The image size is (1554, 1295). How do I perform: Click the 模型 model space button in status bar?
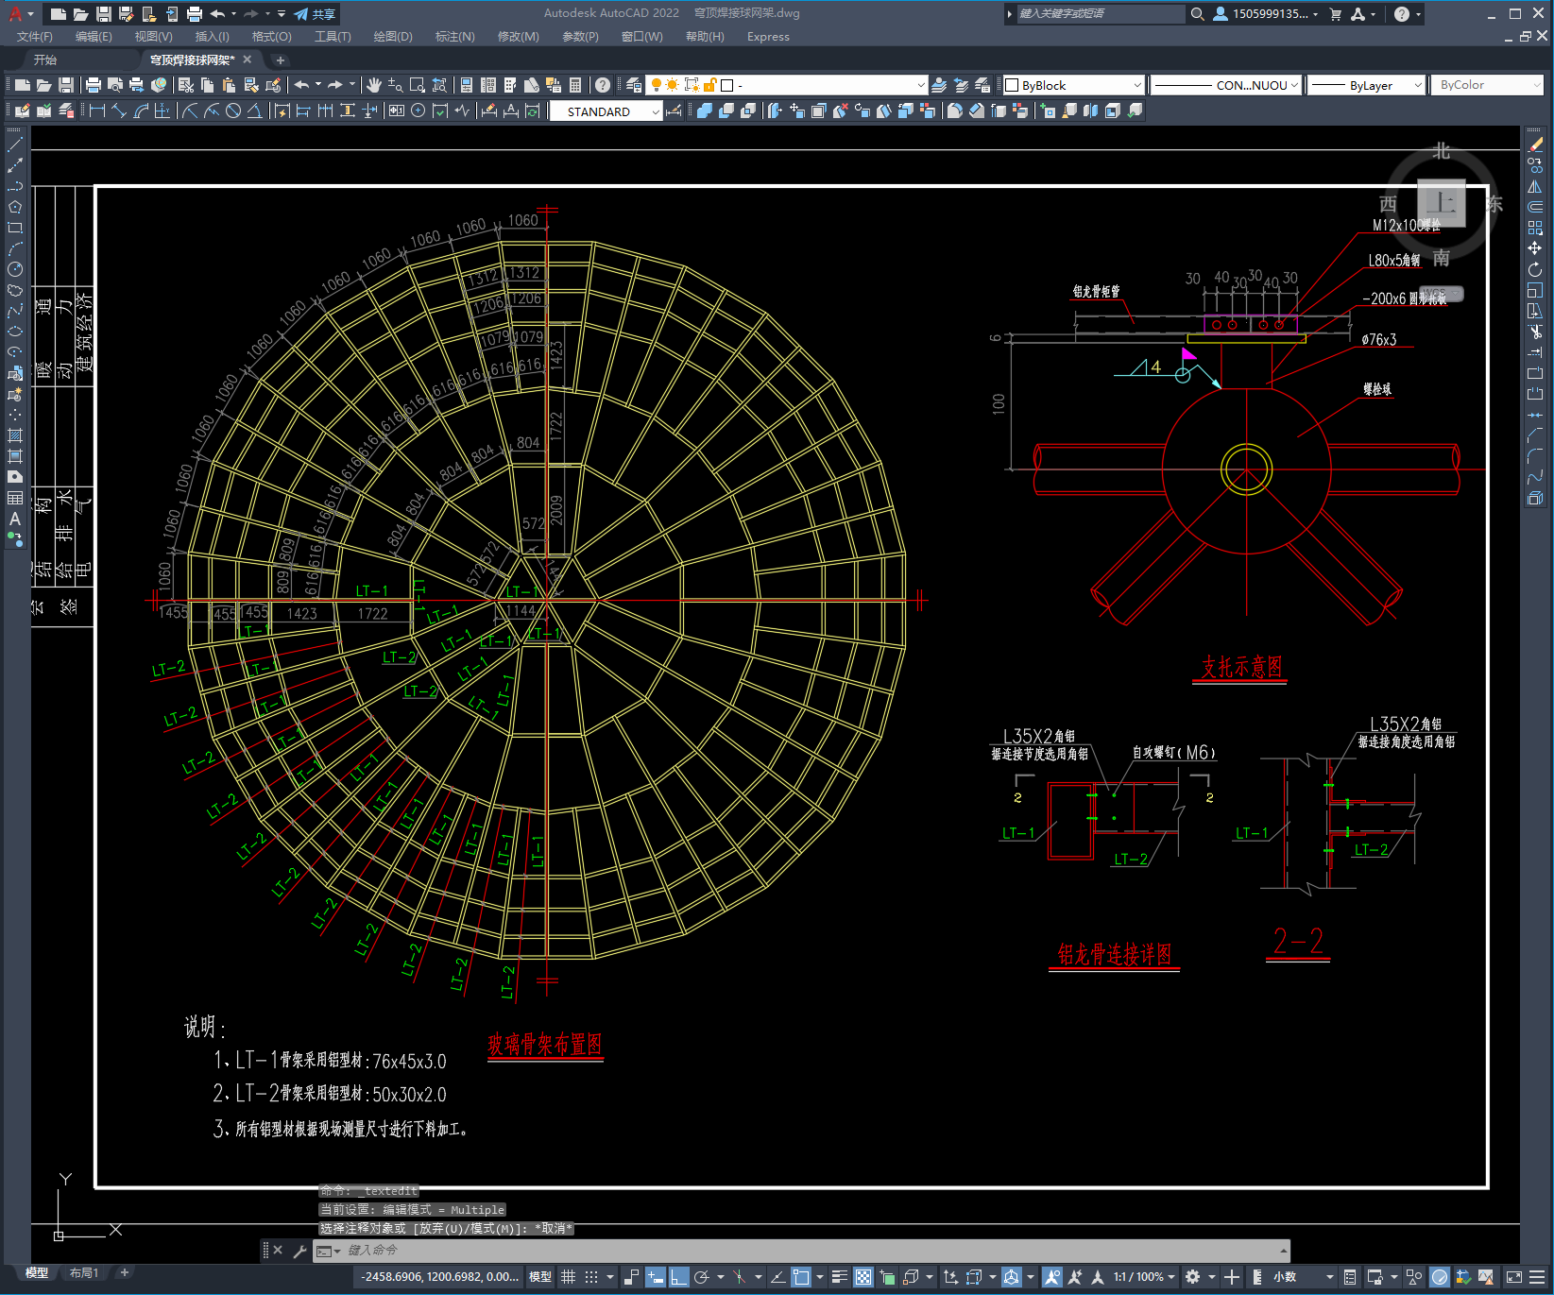click(540, 1277)
